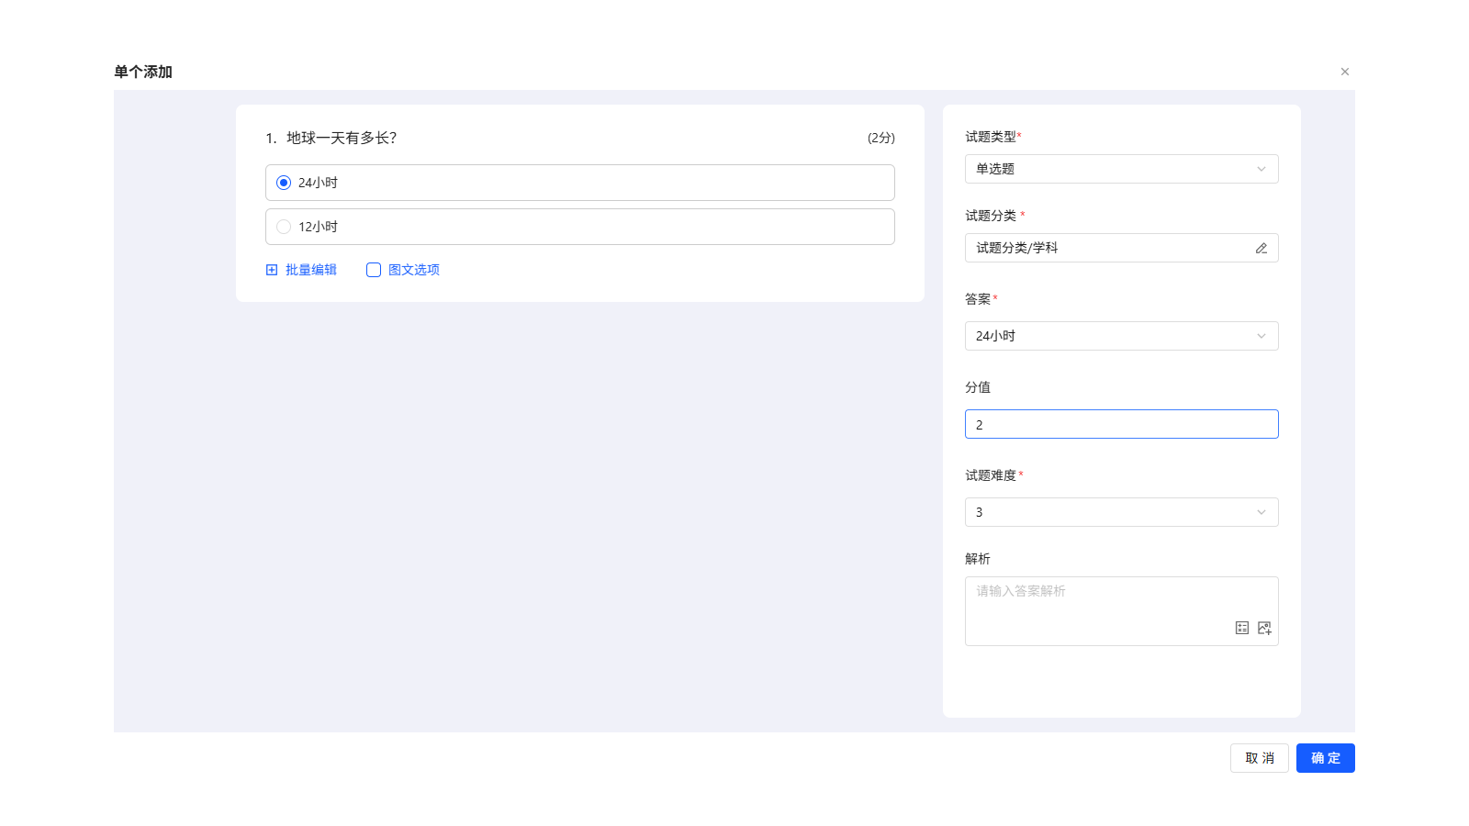This screenshot has height=826, width=1469.
Task: Close the 单个添加 dialog with X
Action: tap(1344, 72)
